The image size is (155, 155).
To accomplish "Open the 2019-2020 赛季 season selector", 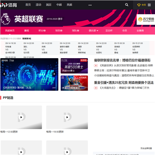I will [x=54, y=19].
